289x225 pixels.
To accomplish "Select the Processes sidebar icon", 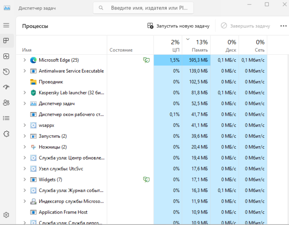I will (6, 41).
